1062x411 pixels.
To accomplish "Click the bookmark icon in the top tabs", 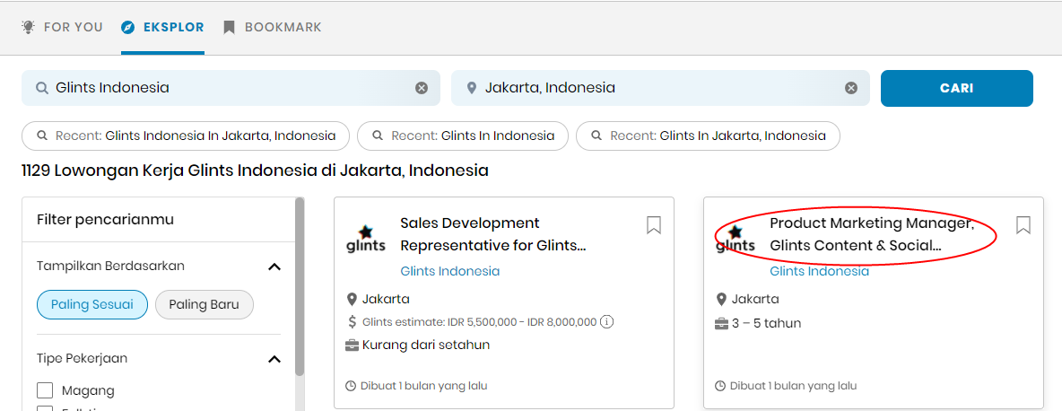I will [229, 27].
